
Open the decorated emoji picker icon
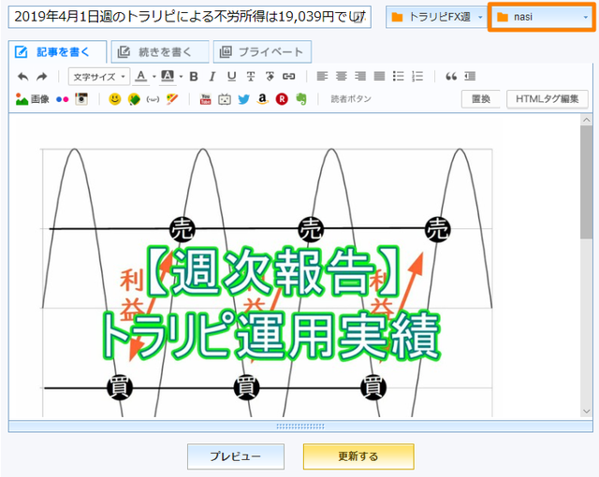(x=134, y=99)
